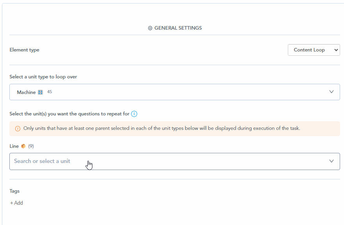This screenshot has width=344, height=225.
Task: Click "+ Add" to add a tag
Action: tap(16, 203)
